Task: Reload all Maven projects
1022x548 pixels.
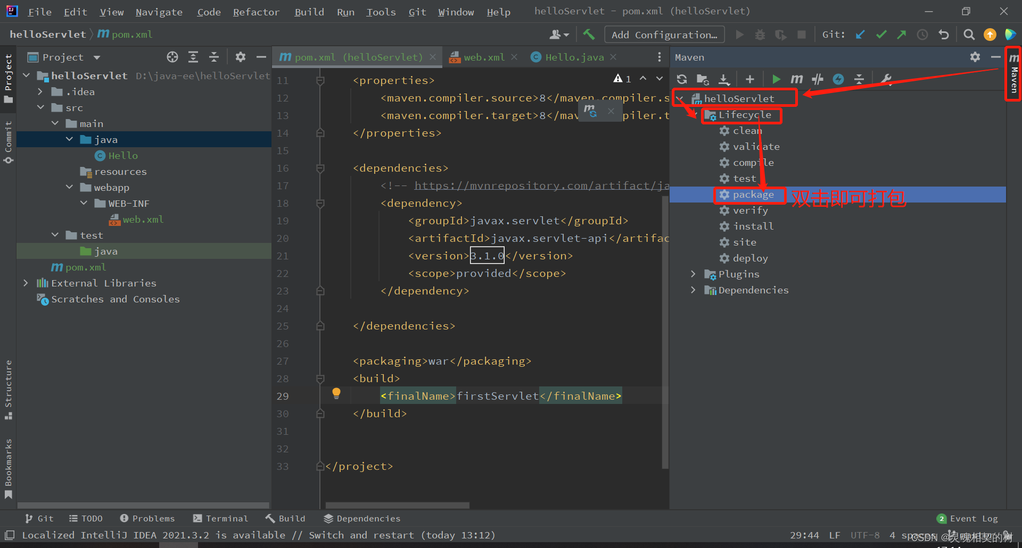Action: click(x=682, y=79)
